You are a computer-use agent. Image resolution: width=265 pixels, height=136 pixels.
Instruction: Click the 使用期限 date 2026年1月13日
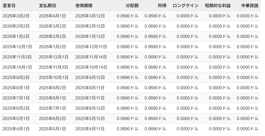point(90,36)
